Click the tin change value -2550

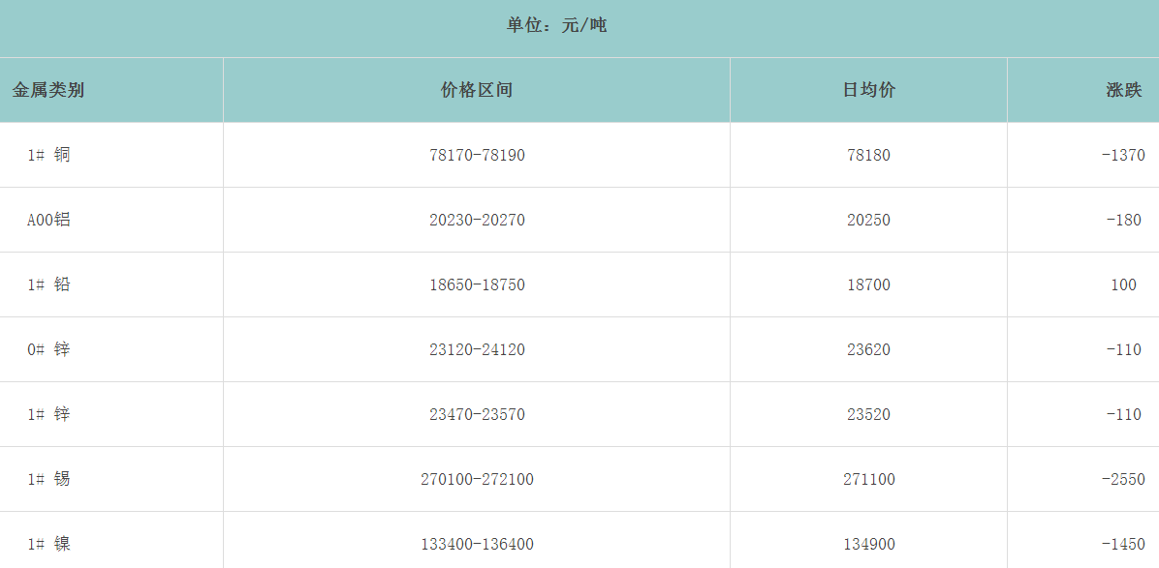coord(1123,479)
